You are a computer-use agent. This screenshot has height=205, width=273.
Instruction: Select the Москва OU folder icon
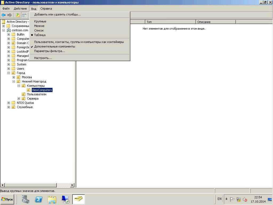point(18,77)
